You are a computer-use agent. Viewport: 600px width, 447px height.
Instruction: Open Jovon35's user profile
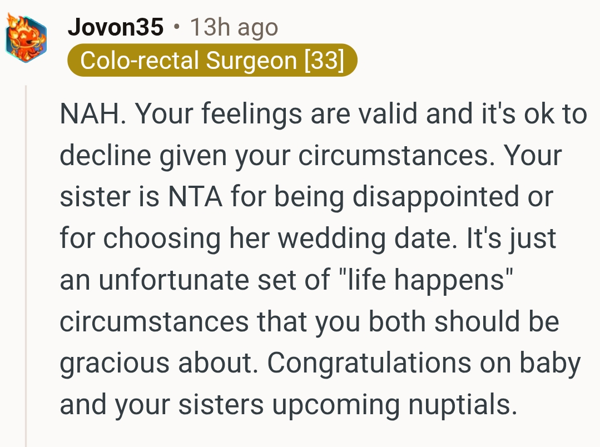click(x=116, y=27)
